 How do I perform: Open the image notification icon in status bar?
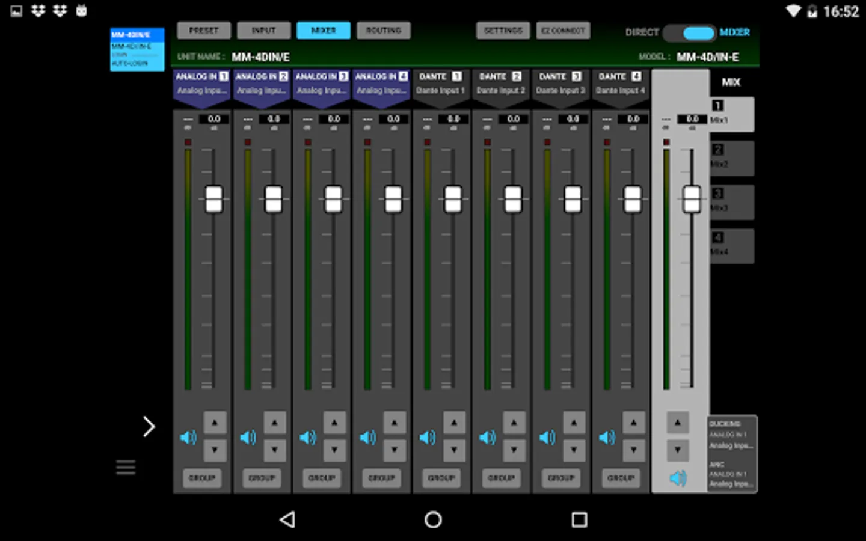tap(16, 11)
